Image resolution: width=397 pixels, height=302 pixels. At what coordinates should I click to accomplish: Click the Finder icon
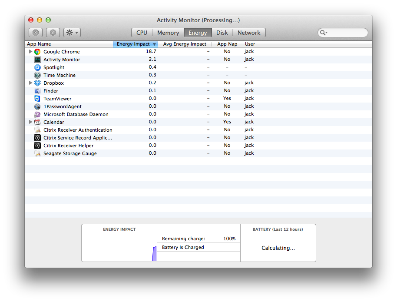pos(37,91)
